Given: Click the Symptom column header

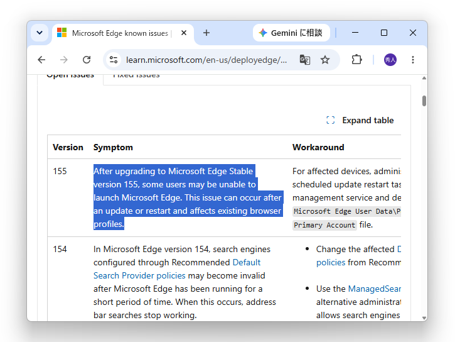Looking at the screenshot, I should click(113, 147).
